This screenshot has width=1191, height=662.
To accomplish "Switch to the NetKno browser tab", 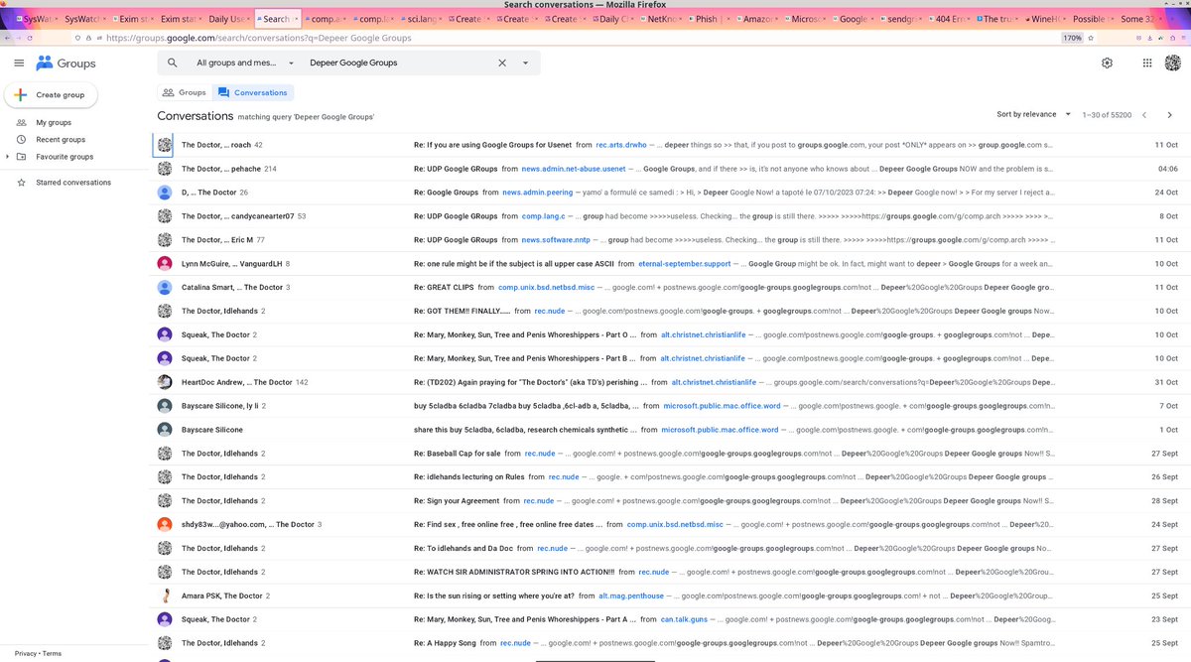I will tap(664, 19).
